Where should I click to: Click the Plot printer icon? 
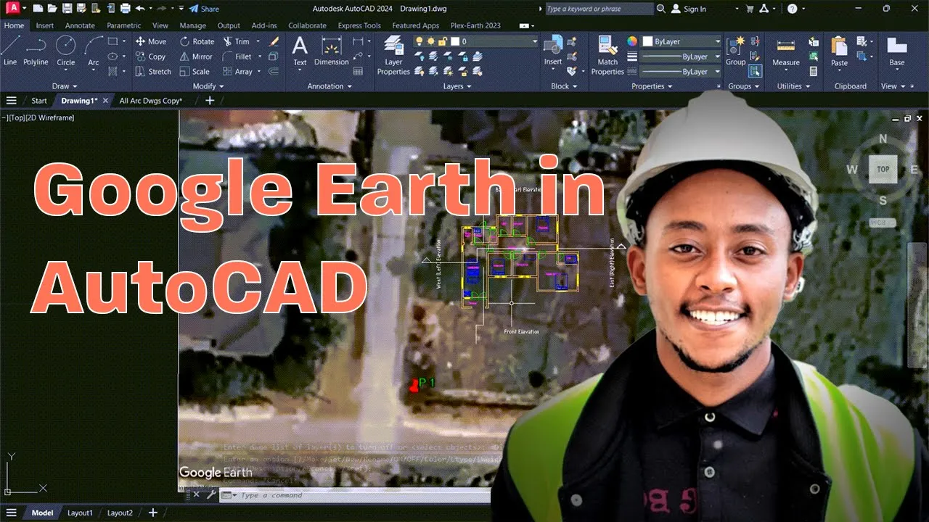tap(126, 9)
